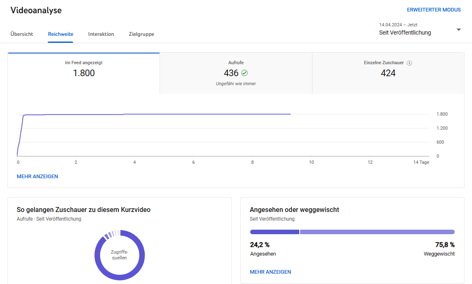This screenshot has width=472, height=284.
Task: Click the purple line in the feed chart
Action: click(x=165, y=114)
